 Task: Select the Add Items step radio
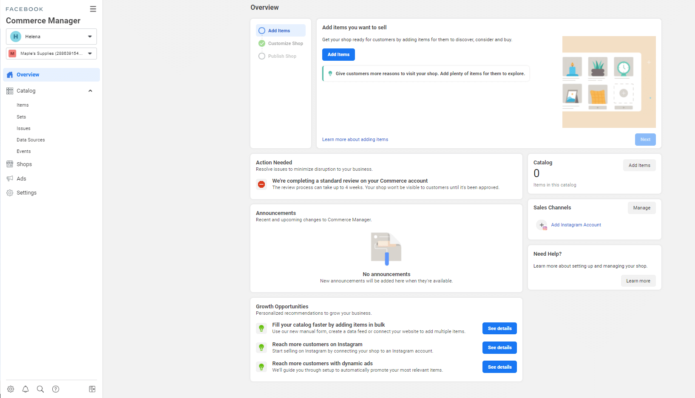coord(262,31)
